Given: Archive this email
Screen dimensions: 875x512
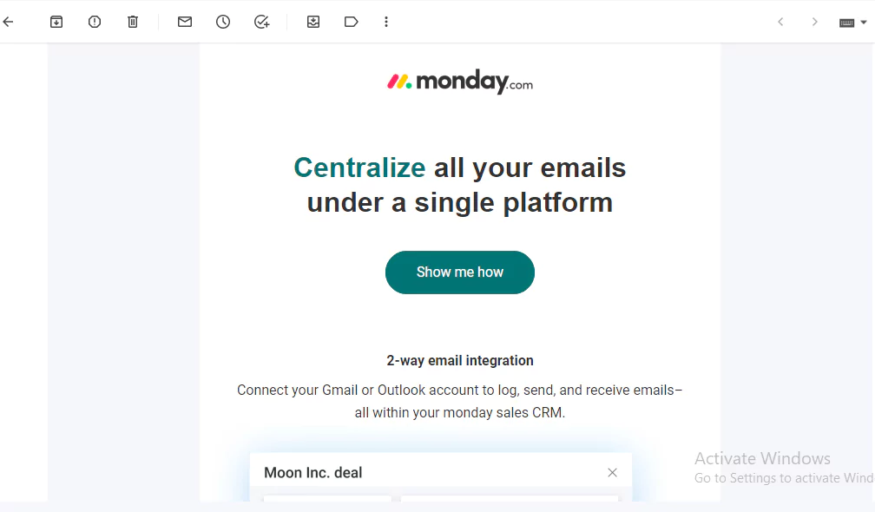Looking at the screenshot, I should point(56,22).
